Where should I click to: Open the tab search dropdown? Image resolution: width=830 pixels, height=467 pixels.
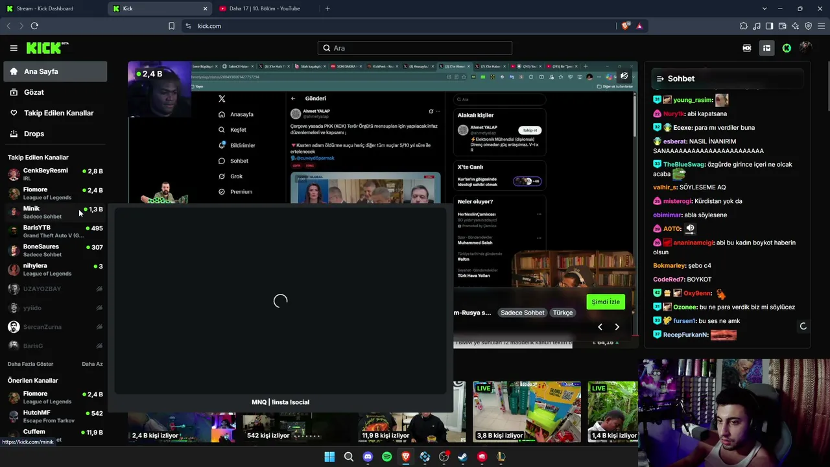[765, 8]
